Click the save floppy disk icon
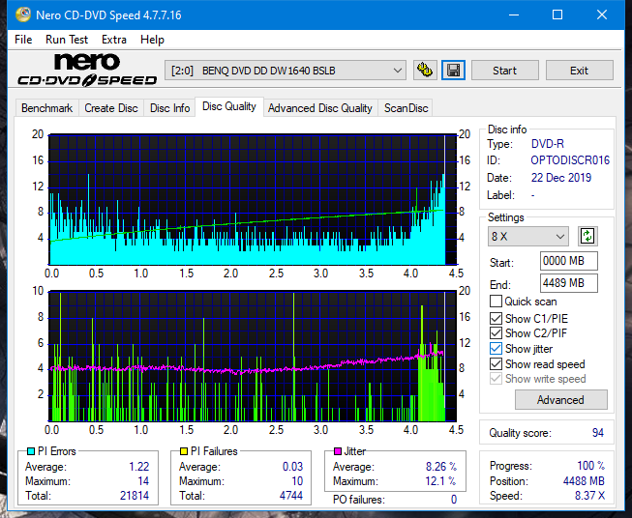 click(453, 71)
